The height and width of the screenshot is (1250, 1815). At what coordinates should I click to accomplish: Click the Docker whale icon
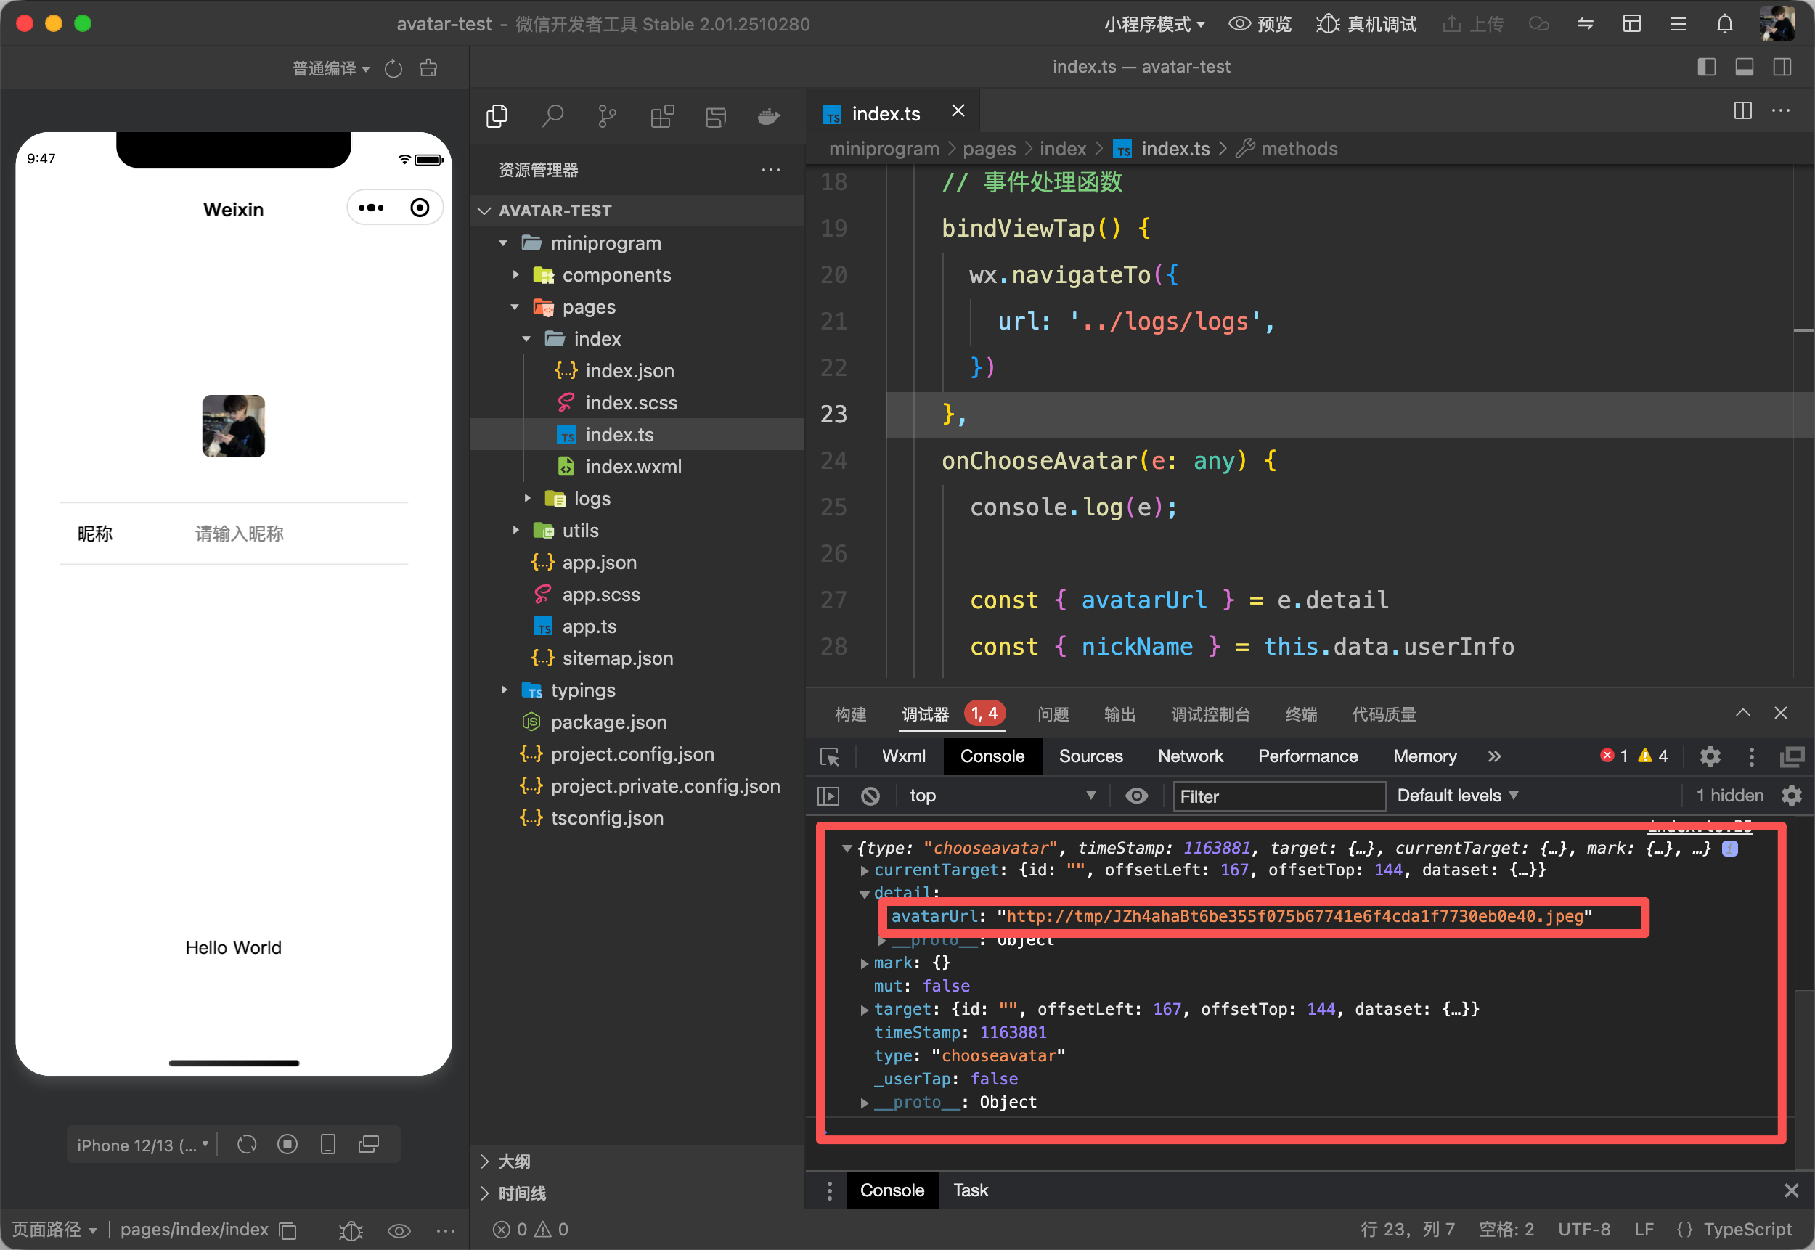pyautogui.click(x=768, y=117)
